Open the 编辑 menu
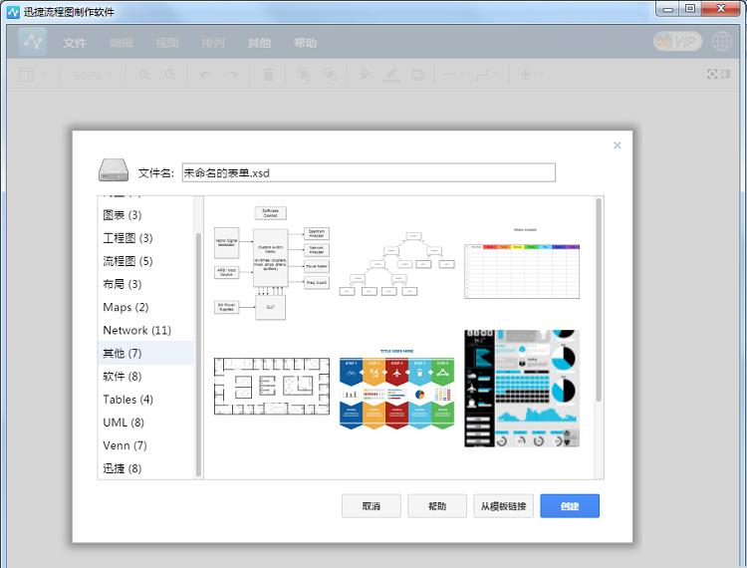Viewport: 747px width, 568px height. click(121, 43)
